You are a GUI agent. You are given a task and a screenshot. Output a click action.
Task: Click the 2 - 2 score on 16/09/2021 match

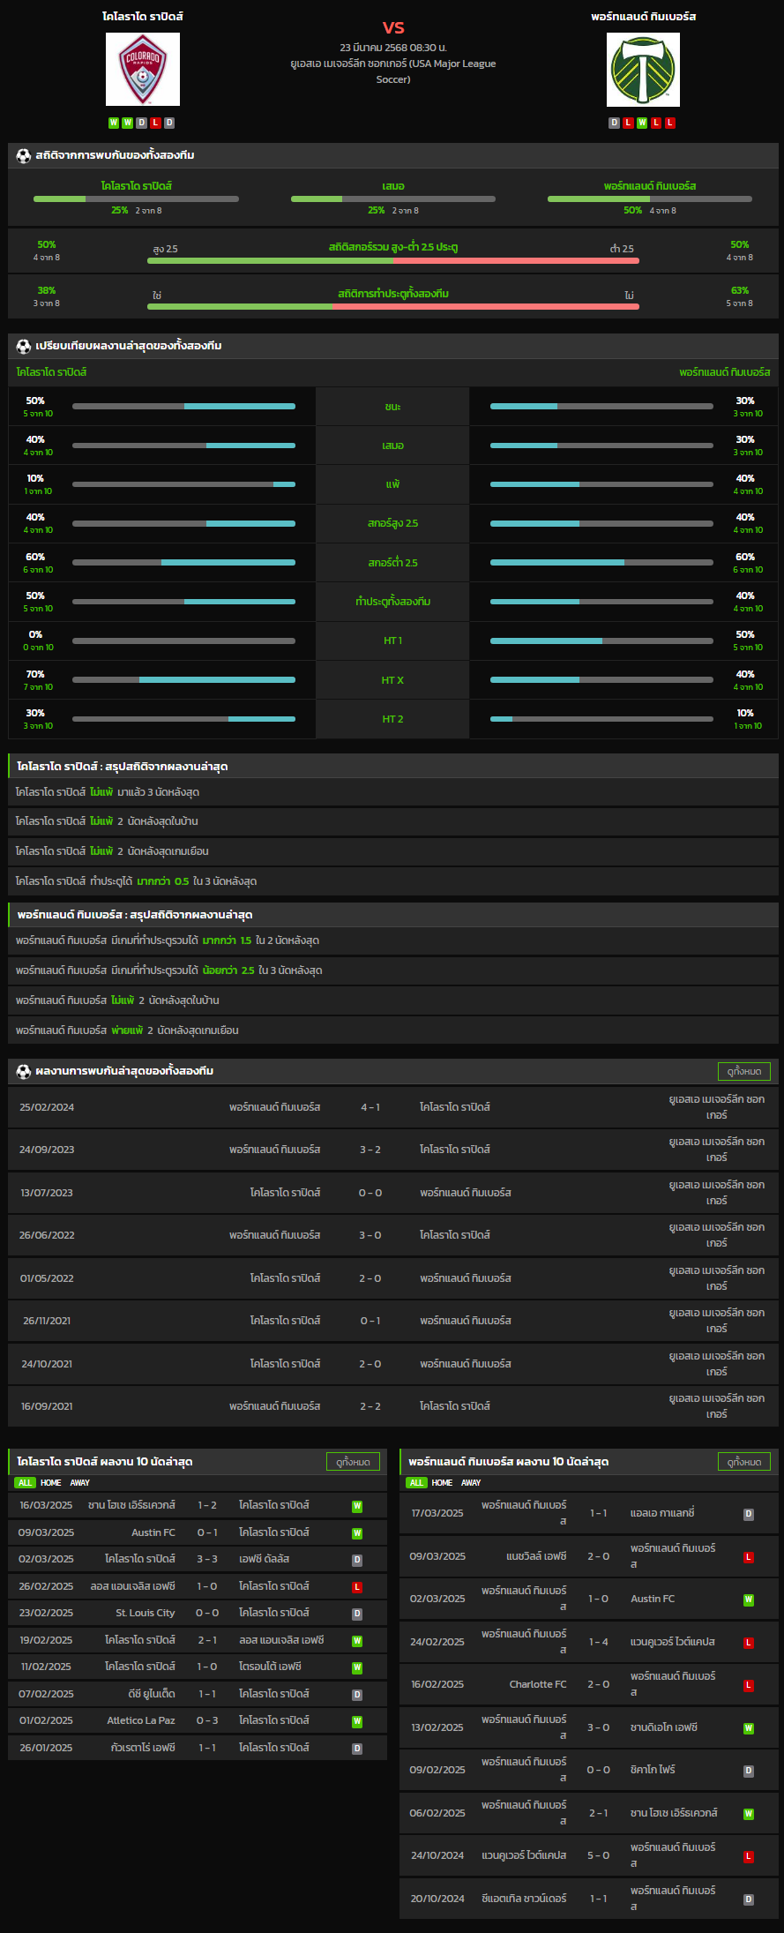pyautogui.click(x=370, y=1406)
